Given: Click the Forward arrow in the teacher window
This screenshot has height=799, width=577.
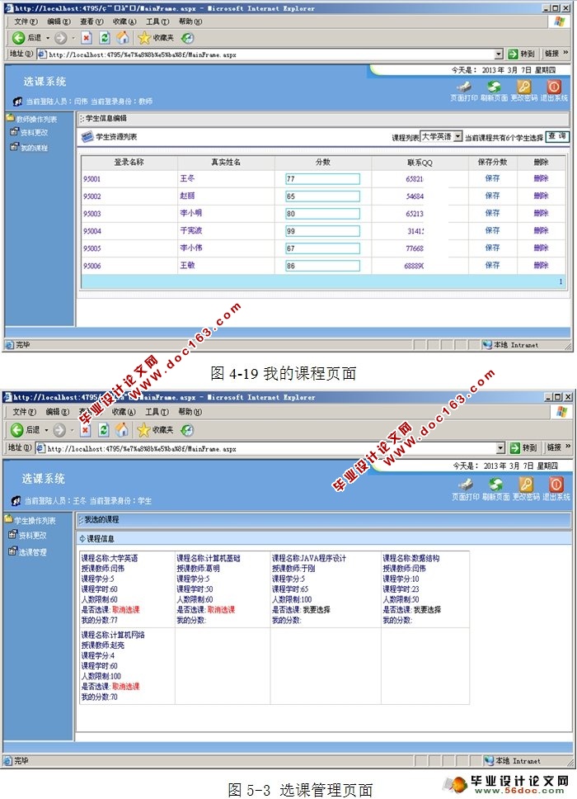Looking at the screenshot, I should point(60,38).
